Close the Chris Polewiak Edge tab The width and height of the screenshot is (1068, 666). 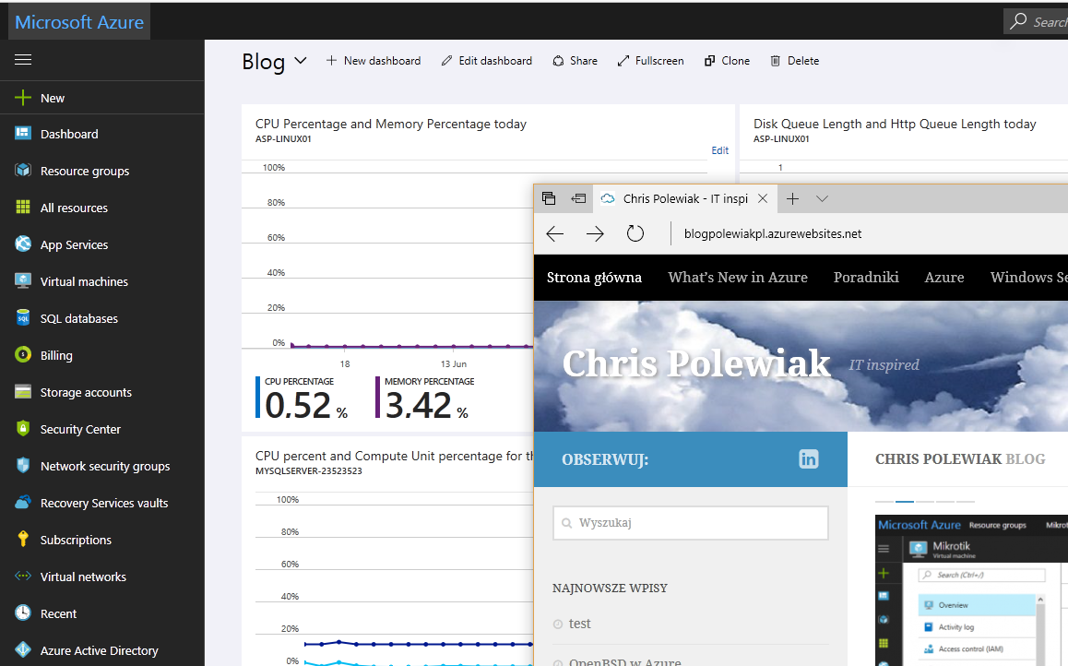point(763,198)
